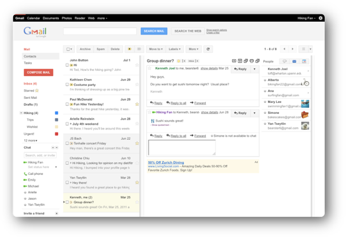346x237 pixels.
Task: Open the Hiking Fan account dropdown
Action: pyautogui.click(x=306, y=18)
